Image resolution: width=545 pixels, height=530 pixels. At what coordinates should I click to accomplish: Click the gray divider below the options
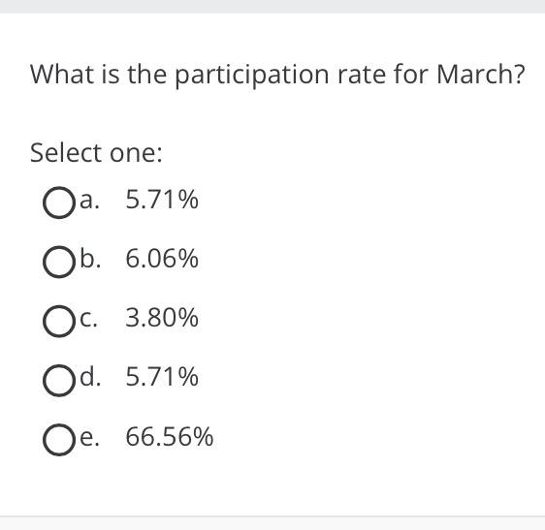272,522
